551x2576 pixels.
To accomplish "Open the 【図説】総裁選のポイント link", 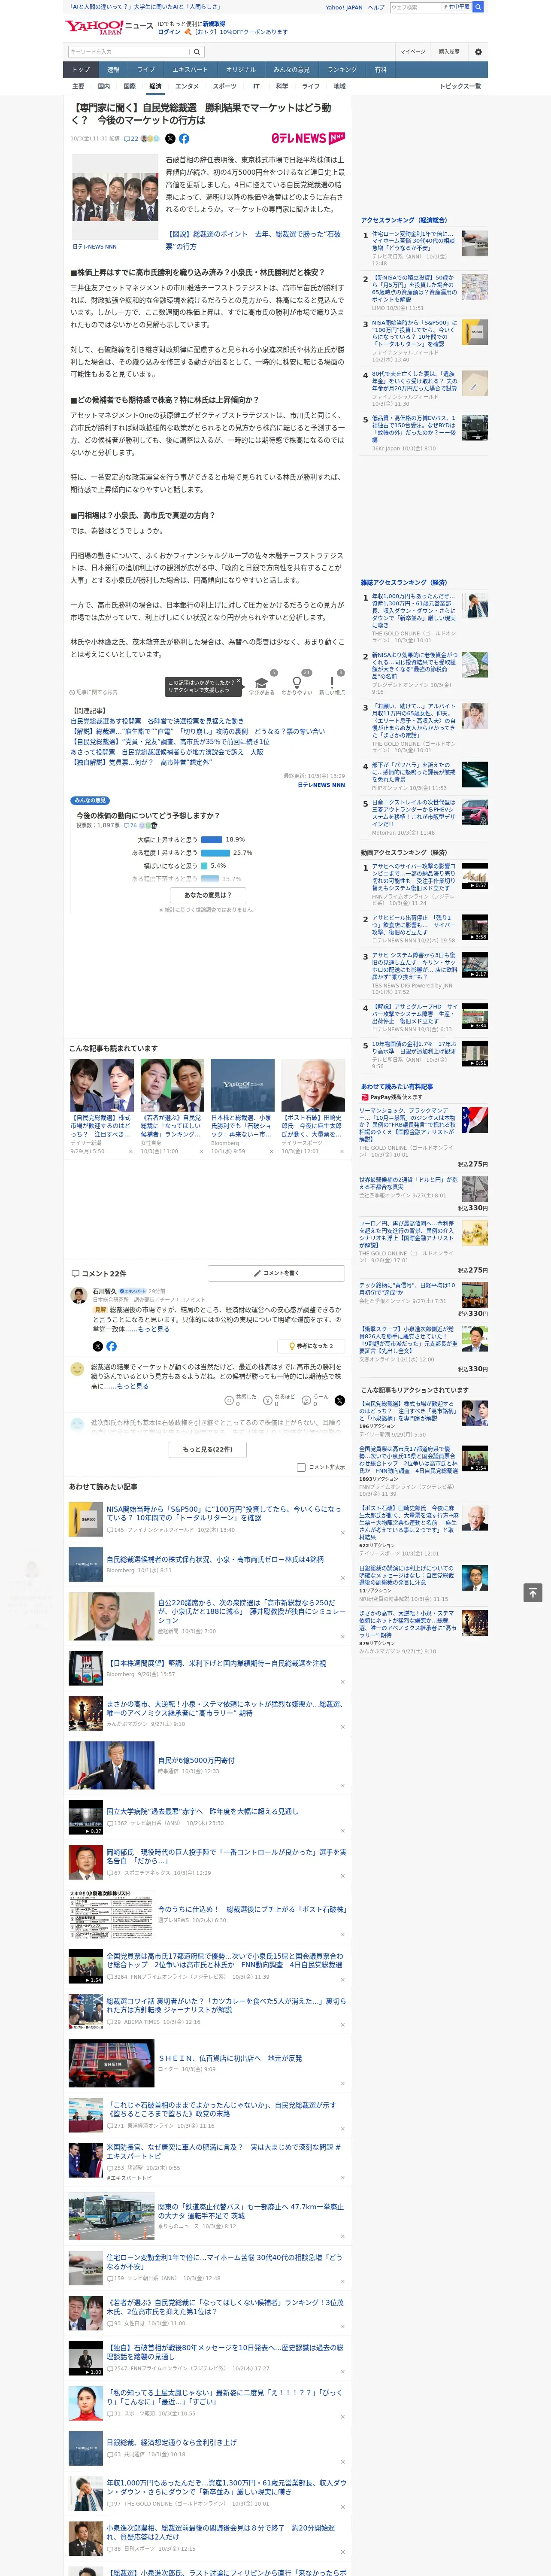I will click(253, 240).
